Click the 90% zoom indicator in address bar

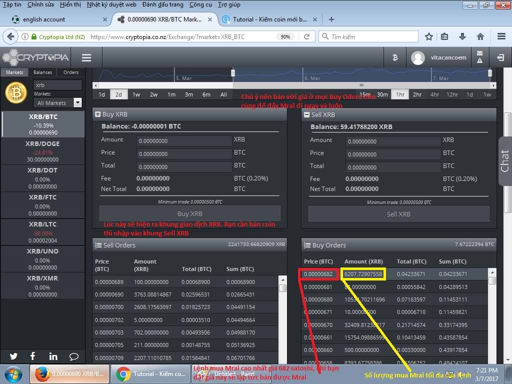pyautogui.click(x=285, y=36)
